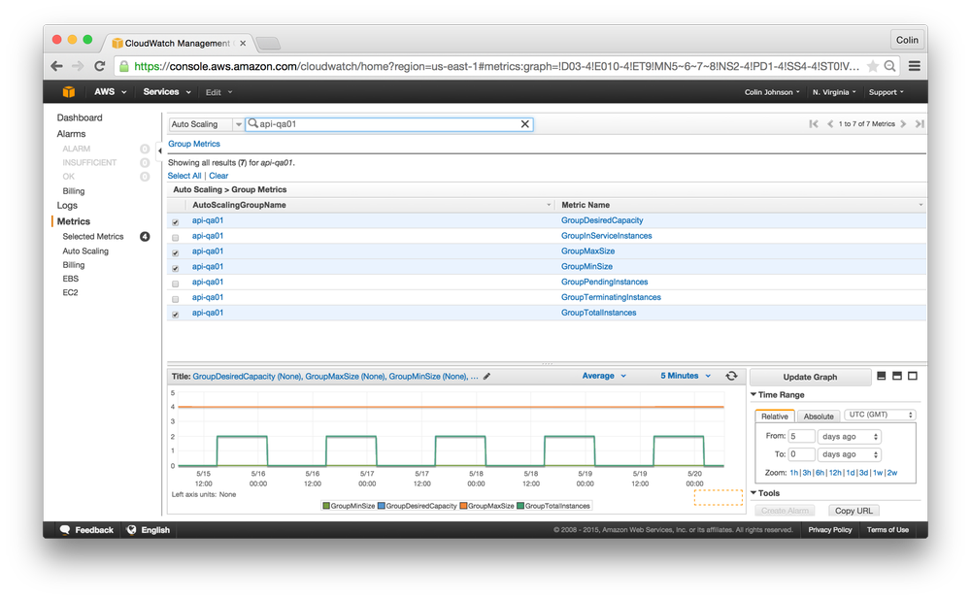Check the GroupInServiceInstances metric checkbox
Image resolution: width=971 pixels, height=600 pixels.
[175, 237]
